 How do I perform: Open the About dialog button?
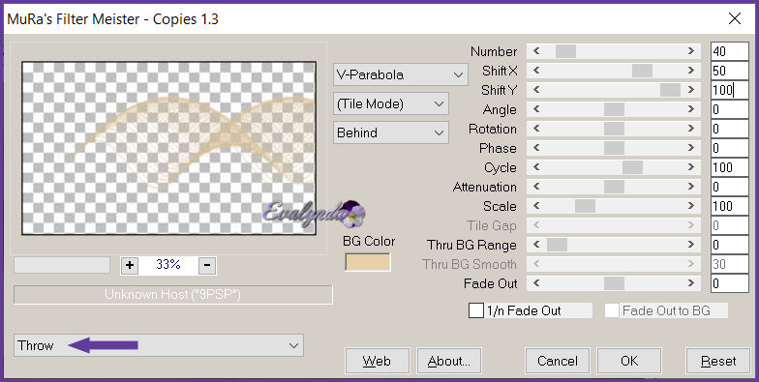[449, 361]
